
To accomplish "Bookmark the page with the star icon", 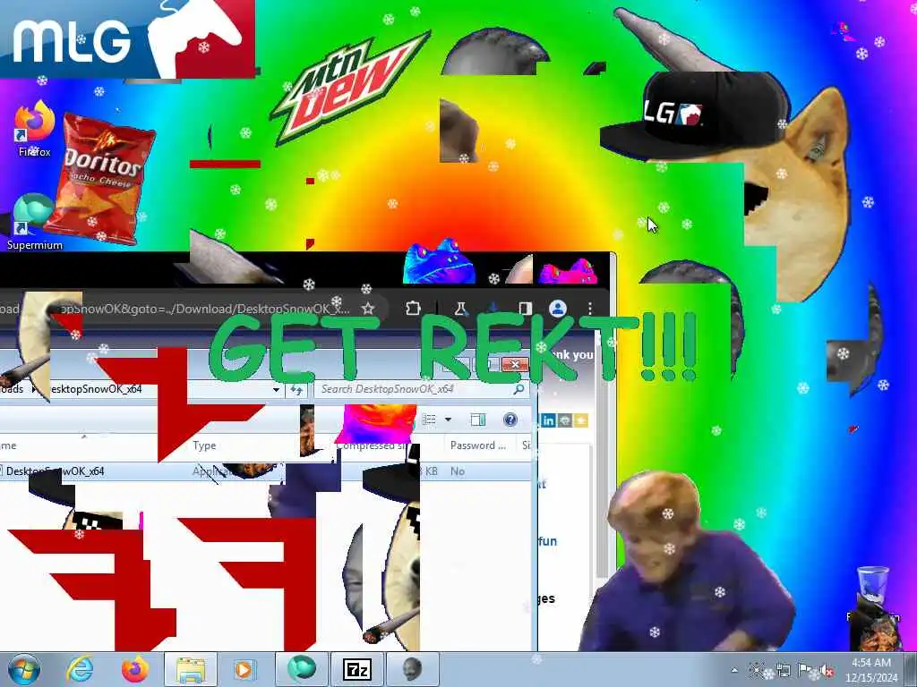I will 367,309.
